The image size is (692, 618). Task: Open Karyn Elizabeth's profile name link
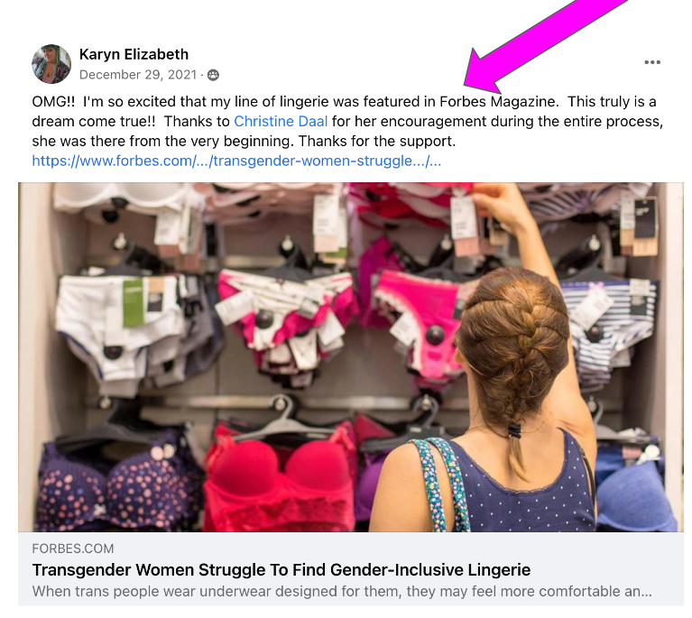coord(134,54)
